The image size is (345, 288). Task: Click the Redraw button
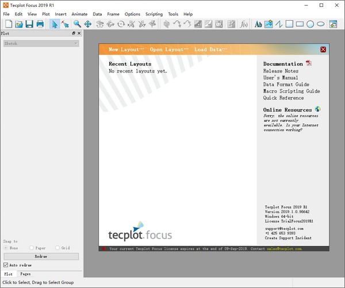tap(41, 256)
